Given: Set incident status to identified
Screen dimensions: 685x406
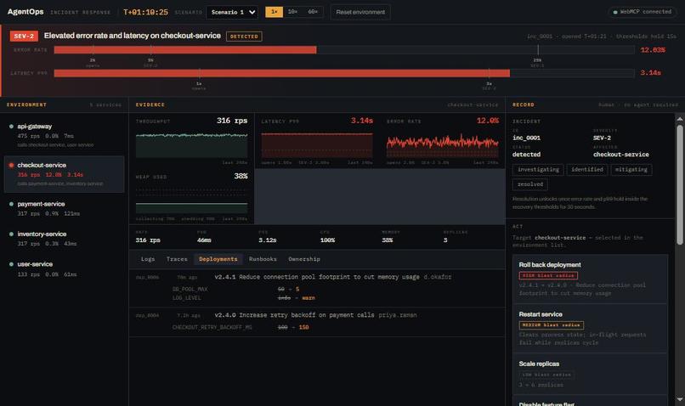Looking at the screenshot, I should (x=586, y=169).
